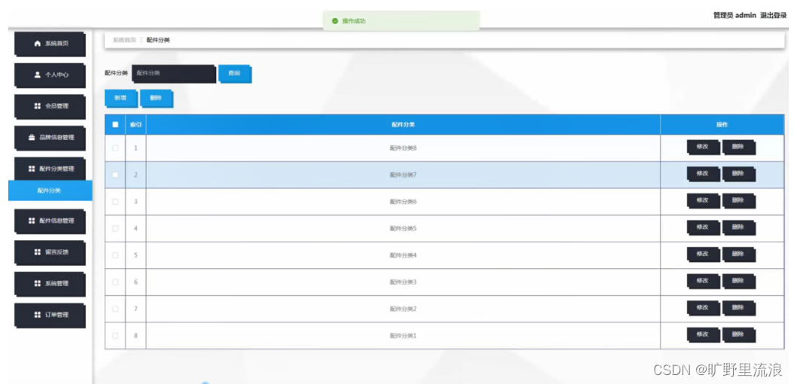Check the checkbox for row 配件分类7
794x384 pixels.
(115, 175)
